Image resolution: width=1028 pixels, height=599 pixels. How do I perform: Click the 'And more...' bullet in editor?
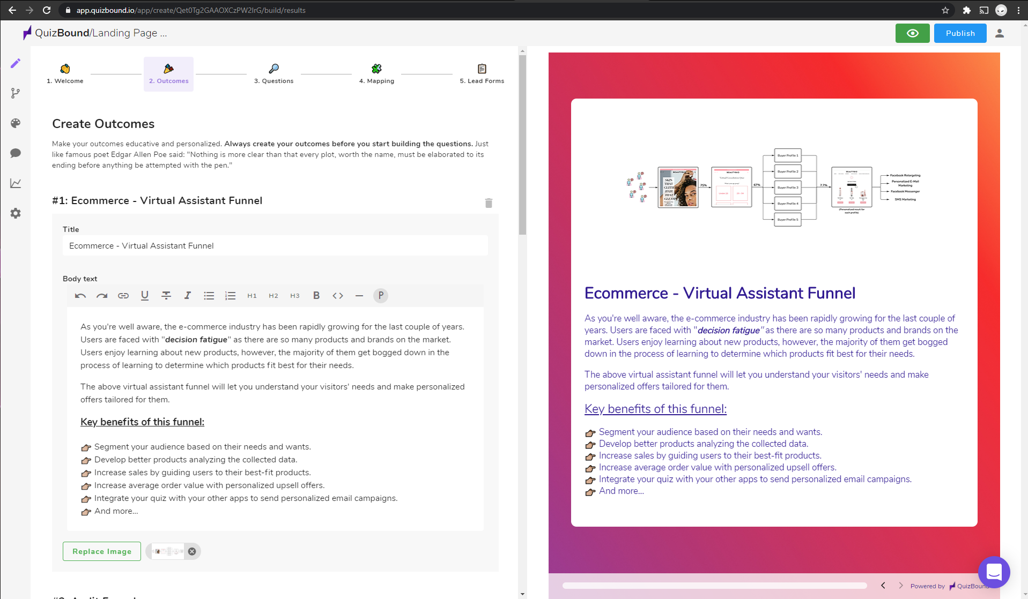pyautogui.click(x=116, y=511)
